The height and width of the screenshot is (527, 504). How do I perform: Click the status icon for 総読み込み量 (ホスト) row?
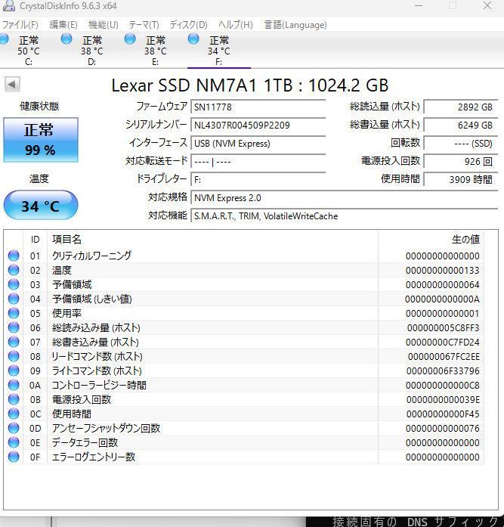pos(14,327)
